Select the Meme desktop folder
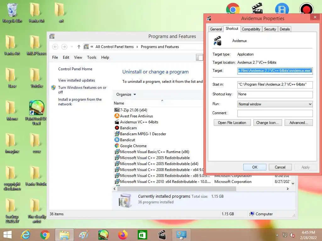This screenshot has height=241, width=322. [12, 110]
